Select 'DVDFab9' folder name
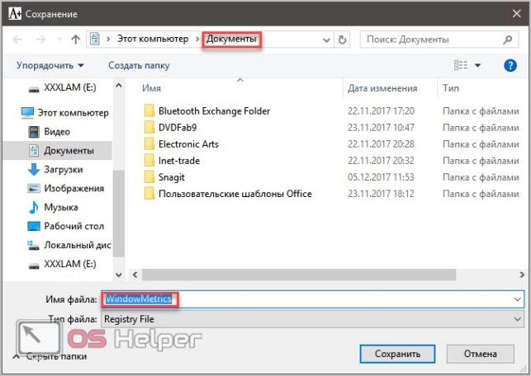Viewport: 531px width, 376px height. click(x=178, y=128)
